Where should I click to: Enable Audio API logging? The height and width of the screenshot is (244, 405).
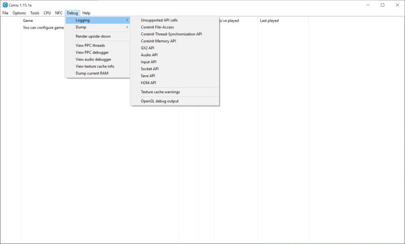(x=175, y=55)
